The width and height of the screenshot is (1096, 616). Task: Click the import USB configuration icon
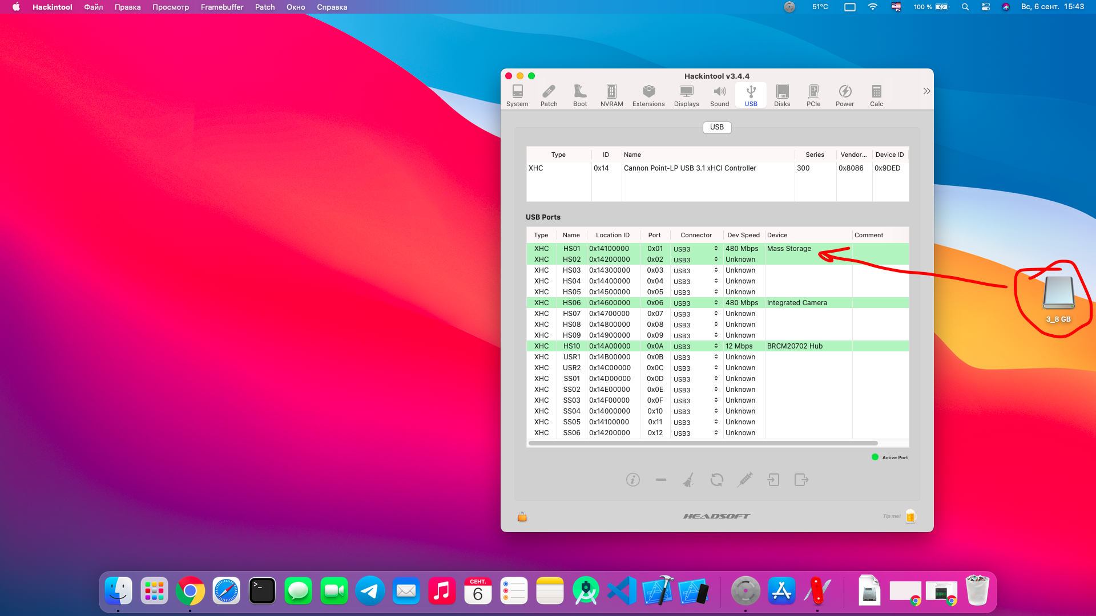(773, 480)
